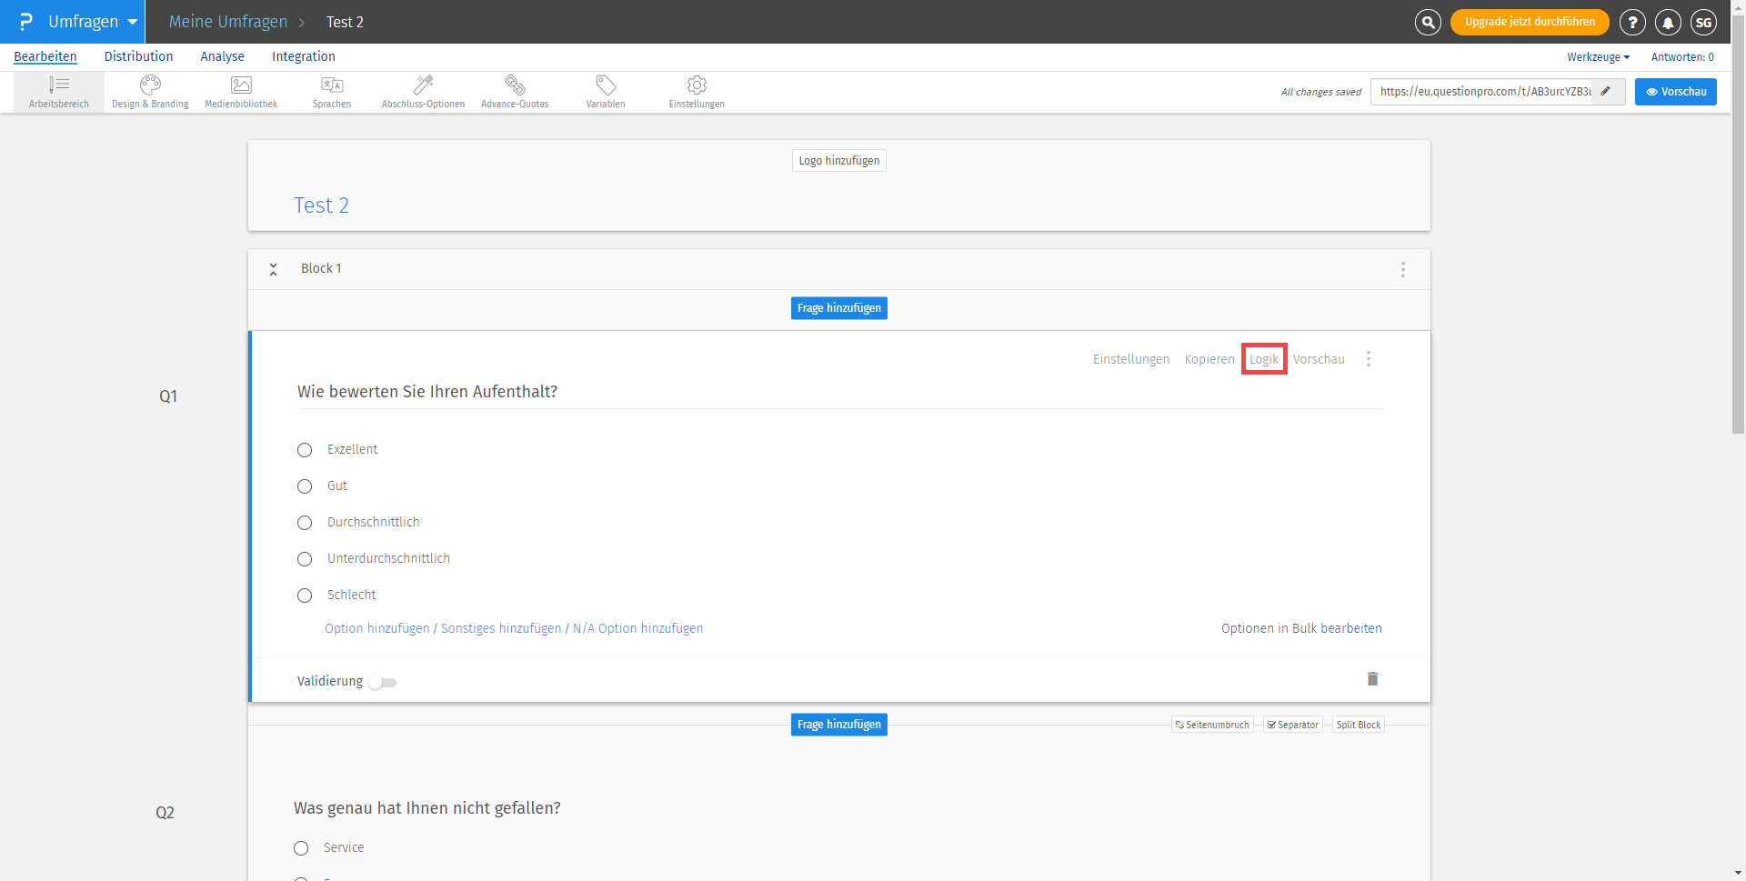The width and height of the screenshot is (1746, 881).
Task: Open the SG user profile avatar
Action: click(x=1703, y=22)
